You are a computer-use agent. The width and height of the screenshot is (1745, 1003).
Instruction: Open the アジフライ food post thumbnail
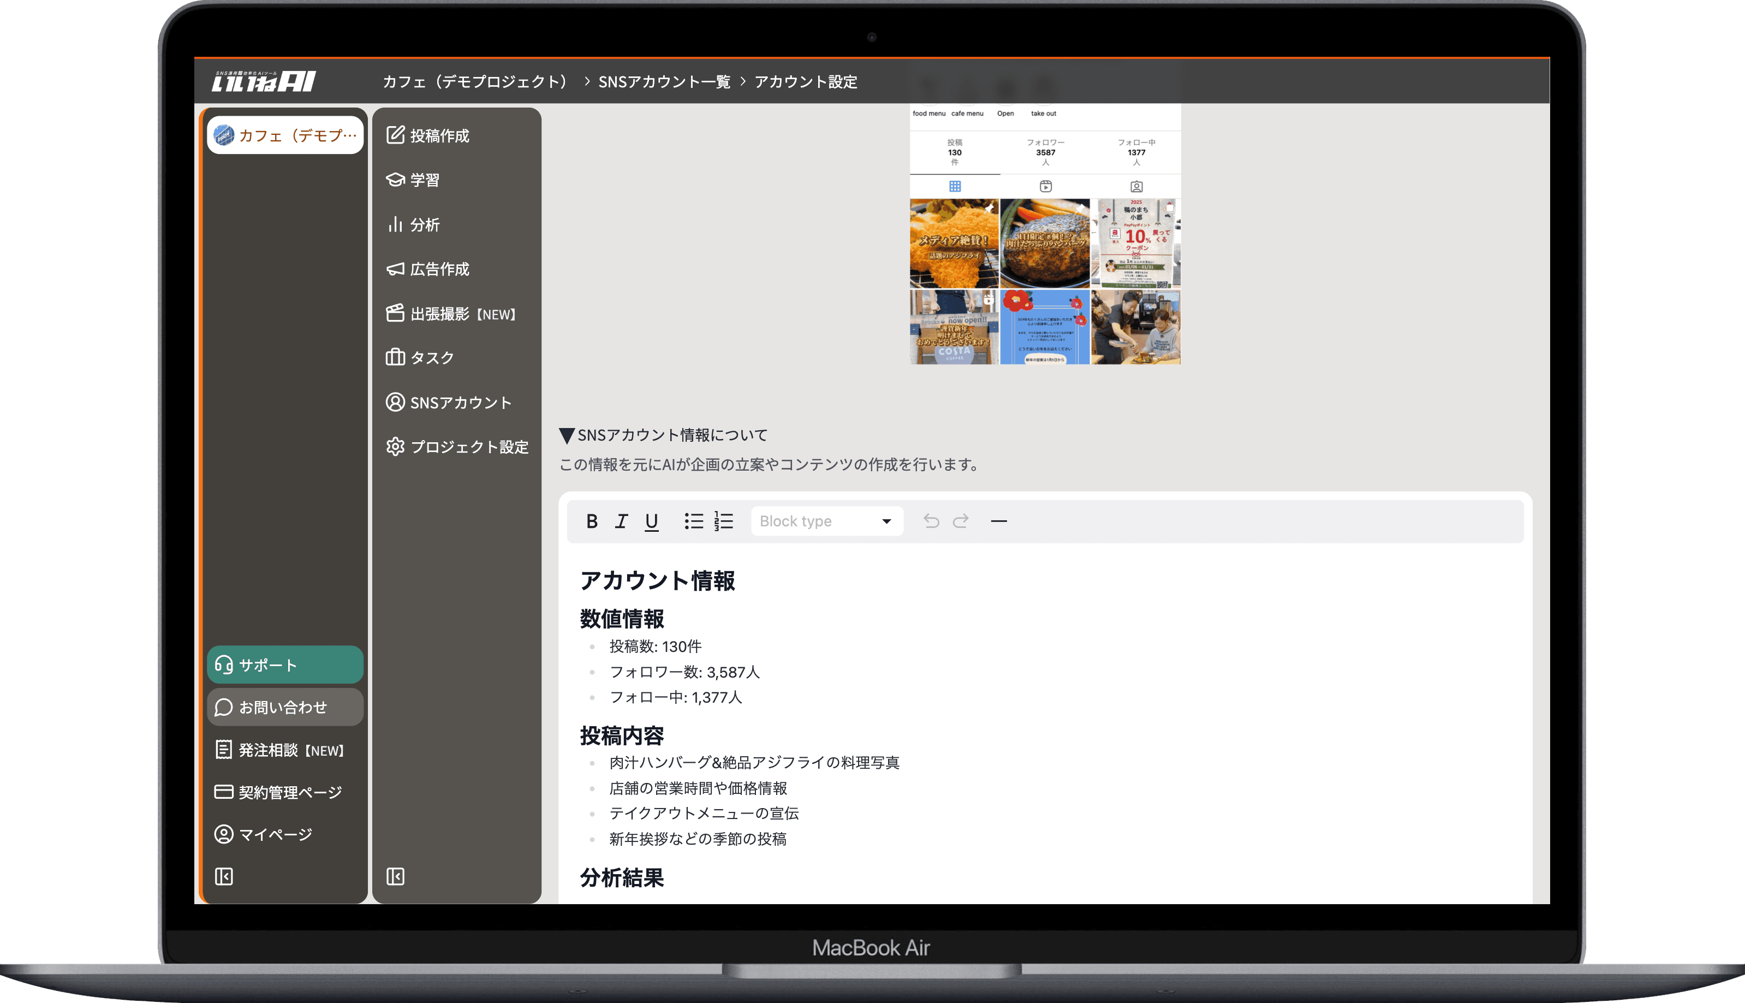[x=954, y=242]
